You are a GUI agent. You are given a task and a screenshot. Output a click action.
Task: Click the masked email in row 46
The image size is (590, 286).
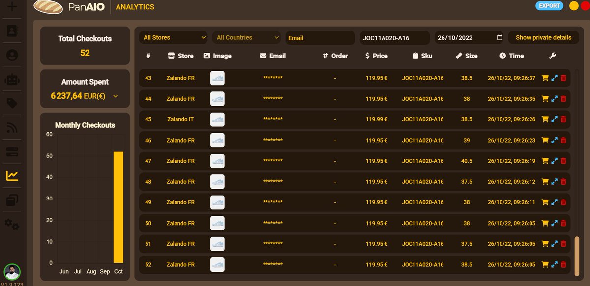click(x=273, y=141)
